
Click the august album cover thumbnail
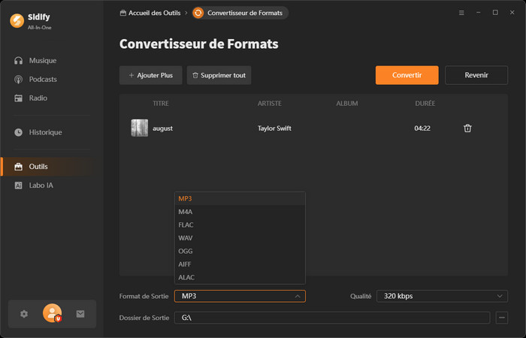click(139, 128)
